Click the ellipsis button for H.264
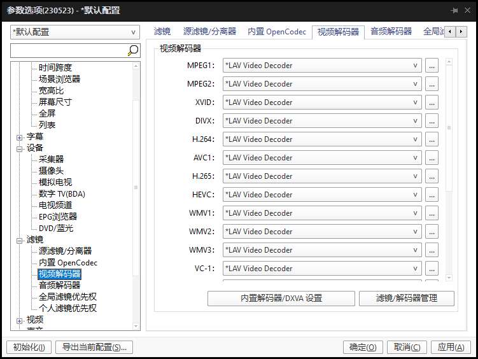478x359 pixels. 432,139
